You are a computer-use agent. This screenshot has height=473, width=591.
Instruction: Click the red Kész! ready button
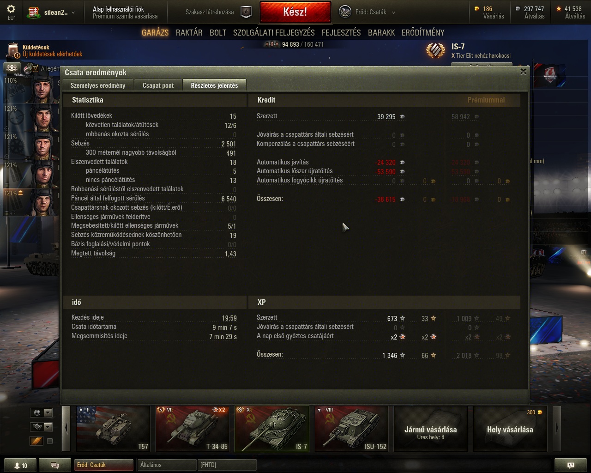click(x=295, y=12)
